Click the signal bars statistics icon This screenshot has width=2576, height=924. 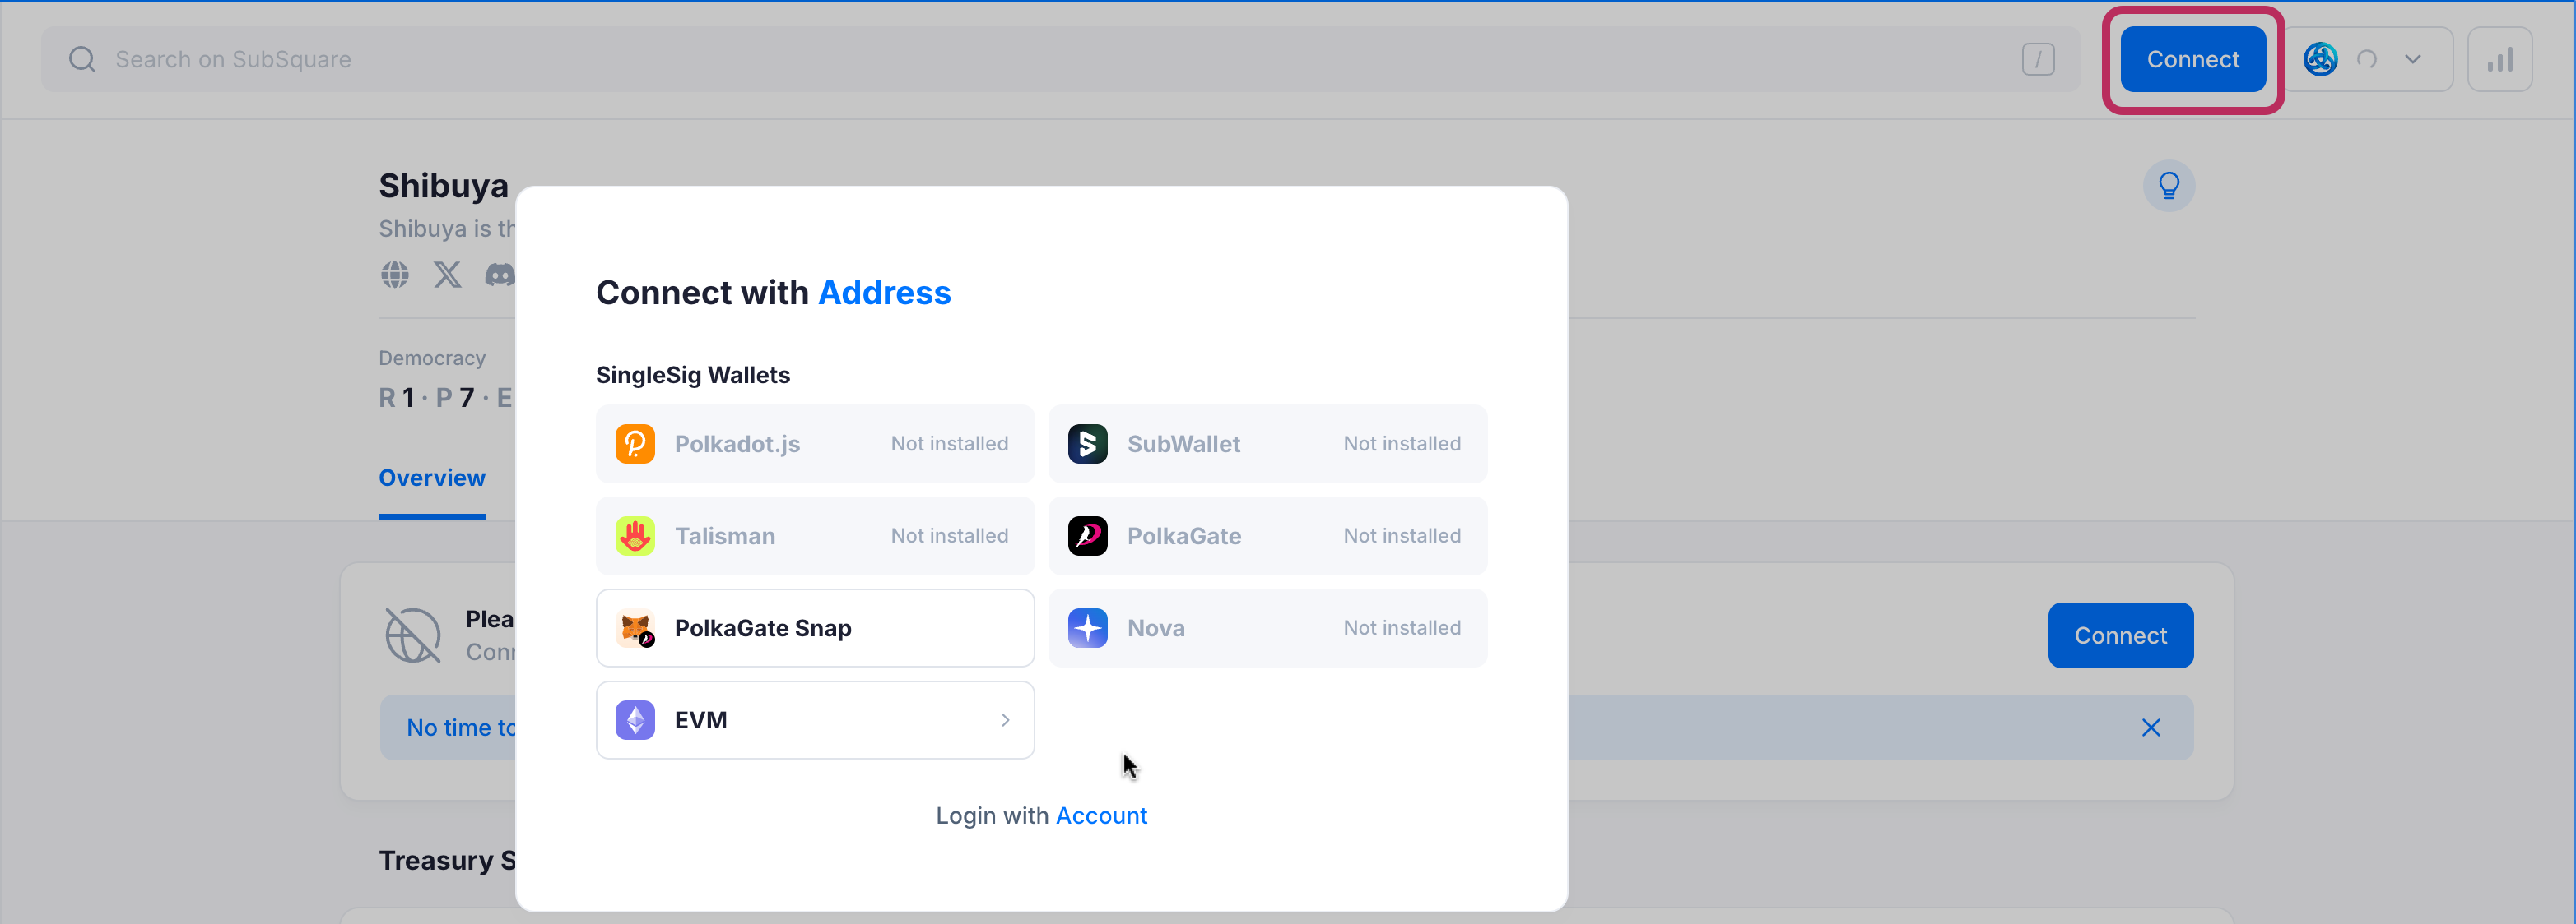pos(2500,59)
